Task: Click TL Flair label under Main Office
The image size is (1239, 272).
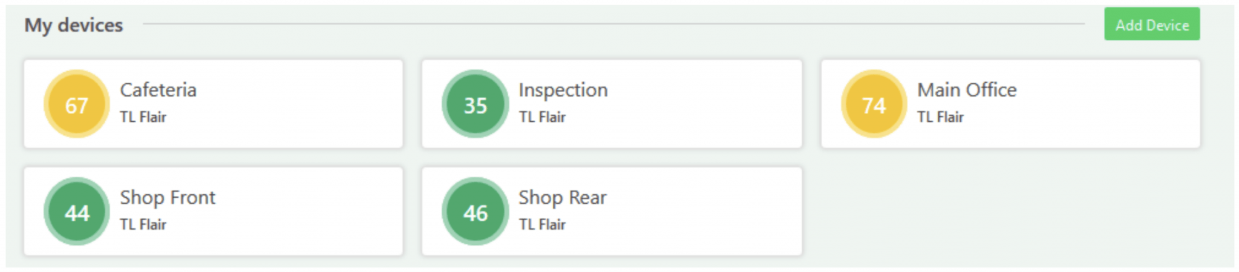Action: coord(940,117)
